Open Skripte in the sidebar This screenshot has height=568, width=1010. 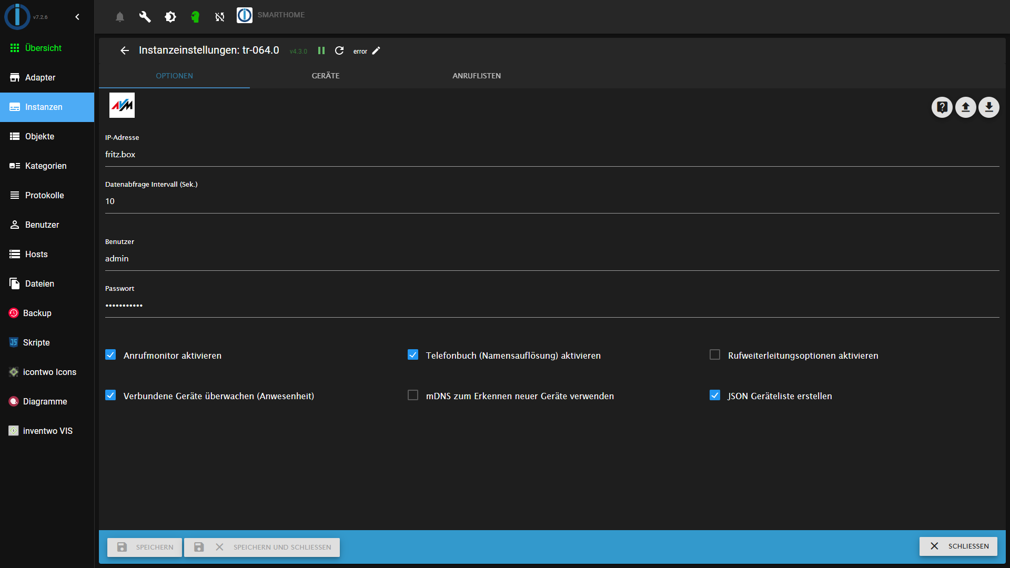point(47,342)
